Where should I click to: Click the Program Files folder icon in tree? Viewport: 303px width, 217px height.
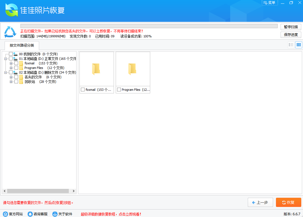(x=21, y=68)
